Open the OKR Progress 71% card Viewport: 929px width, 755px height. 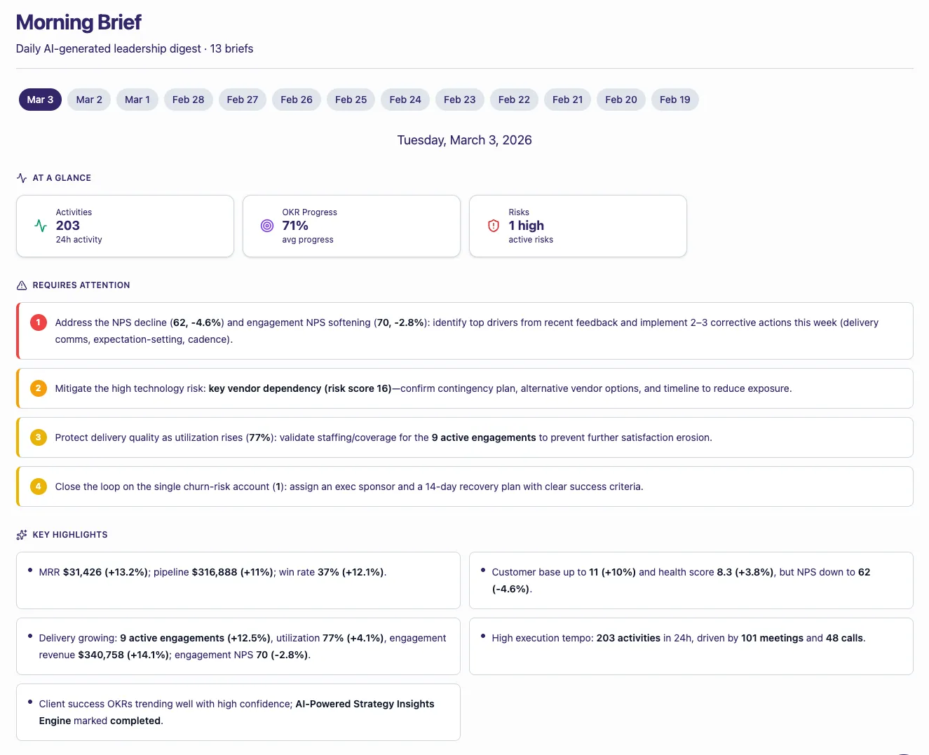[351, 226]
